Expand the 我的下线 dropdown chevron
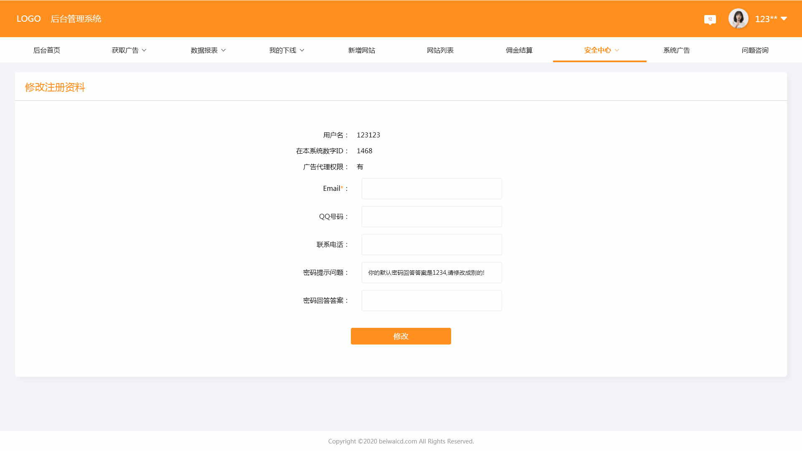The width and height of the screenshot is (802, 451). tap(302, 50)
